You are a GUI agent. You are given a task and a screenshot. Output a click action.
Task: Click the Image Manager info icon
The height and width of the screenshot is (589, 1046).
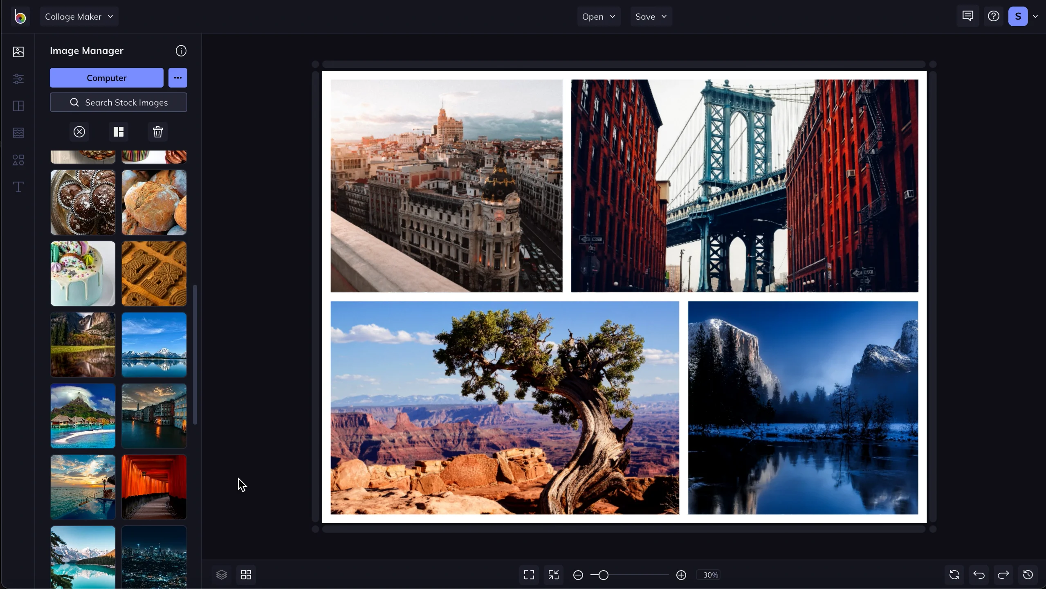[x=181, y=51]
